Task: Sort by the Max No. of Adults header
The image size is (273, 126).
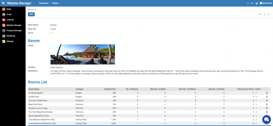Action: click(158, 89)
